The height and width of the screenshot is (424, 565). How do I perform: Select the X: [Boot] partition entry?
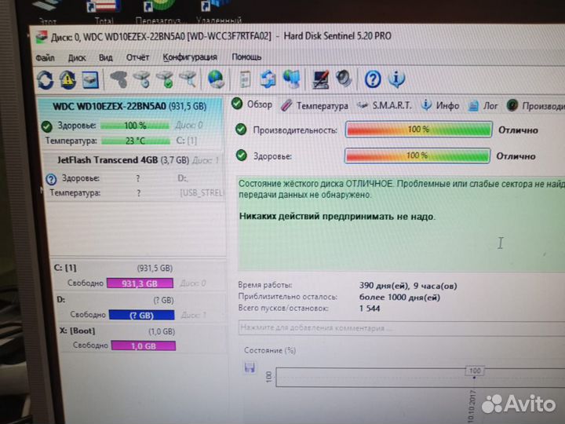pos(141,338)
